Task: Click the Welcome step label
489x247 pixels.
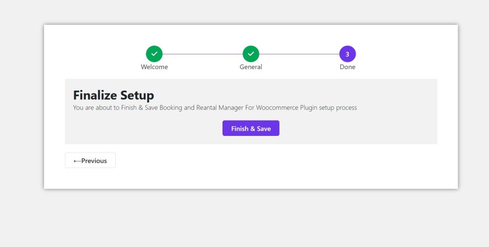Action: (x=154, y=67)
